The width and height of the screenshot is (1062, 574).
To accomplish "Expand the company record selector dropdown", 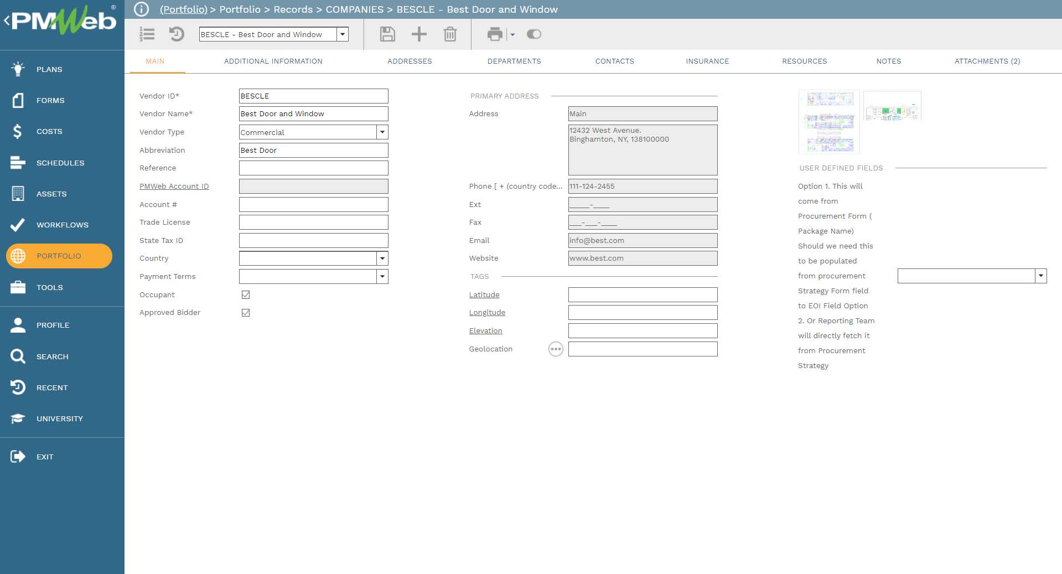I will 343,34.
